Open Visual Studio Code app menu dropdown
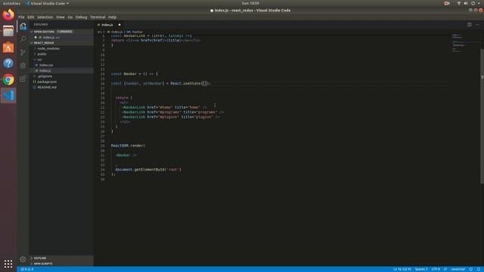Viewport: 484px width, 272px height. (x=47, y=3)
